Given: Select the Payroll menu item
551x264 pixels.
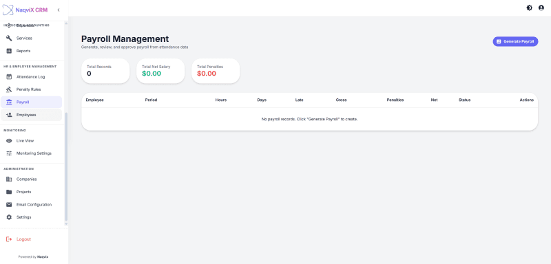Looking at the screenshot, I should (x=31, y=102).
